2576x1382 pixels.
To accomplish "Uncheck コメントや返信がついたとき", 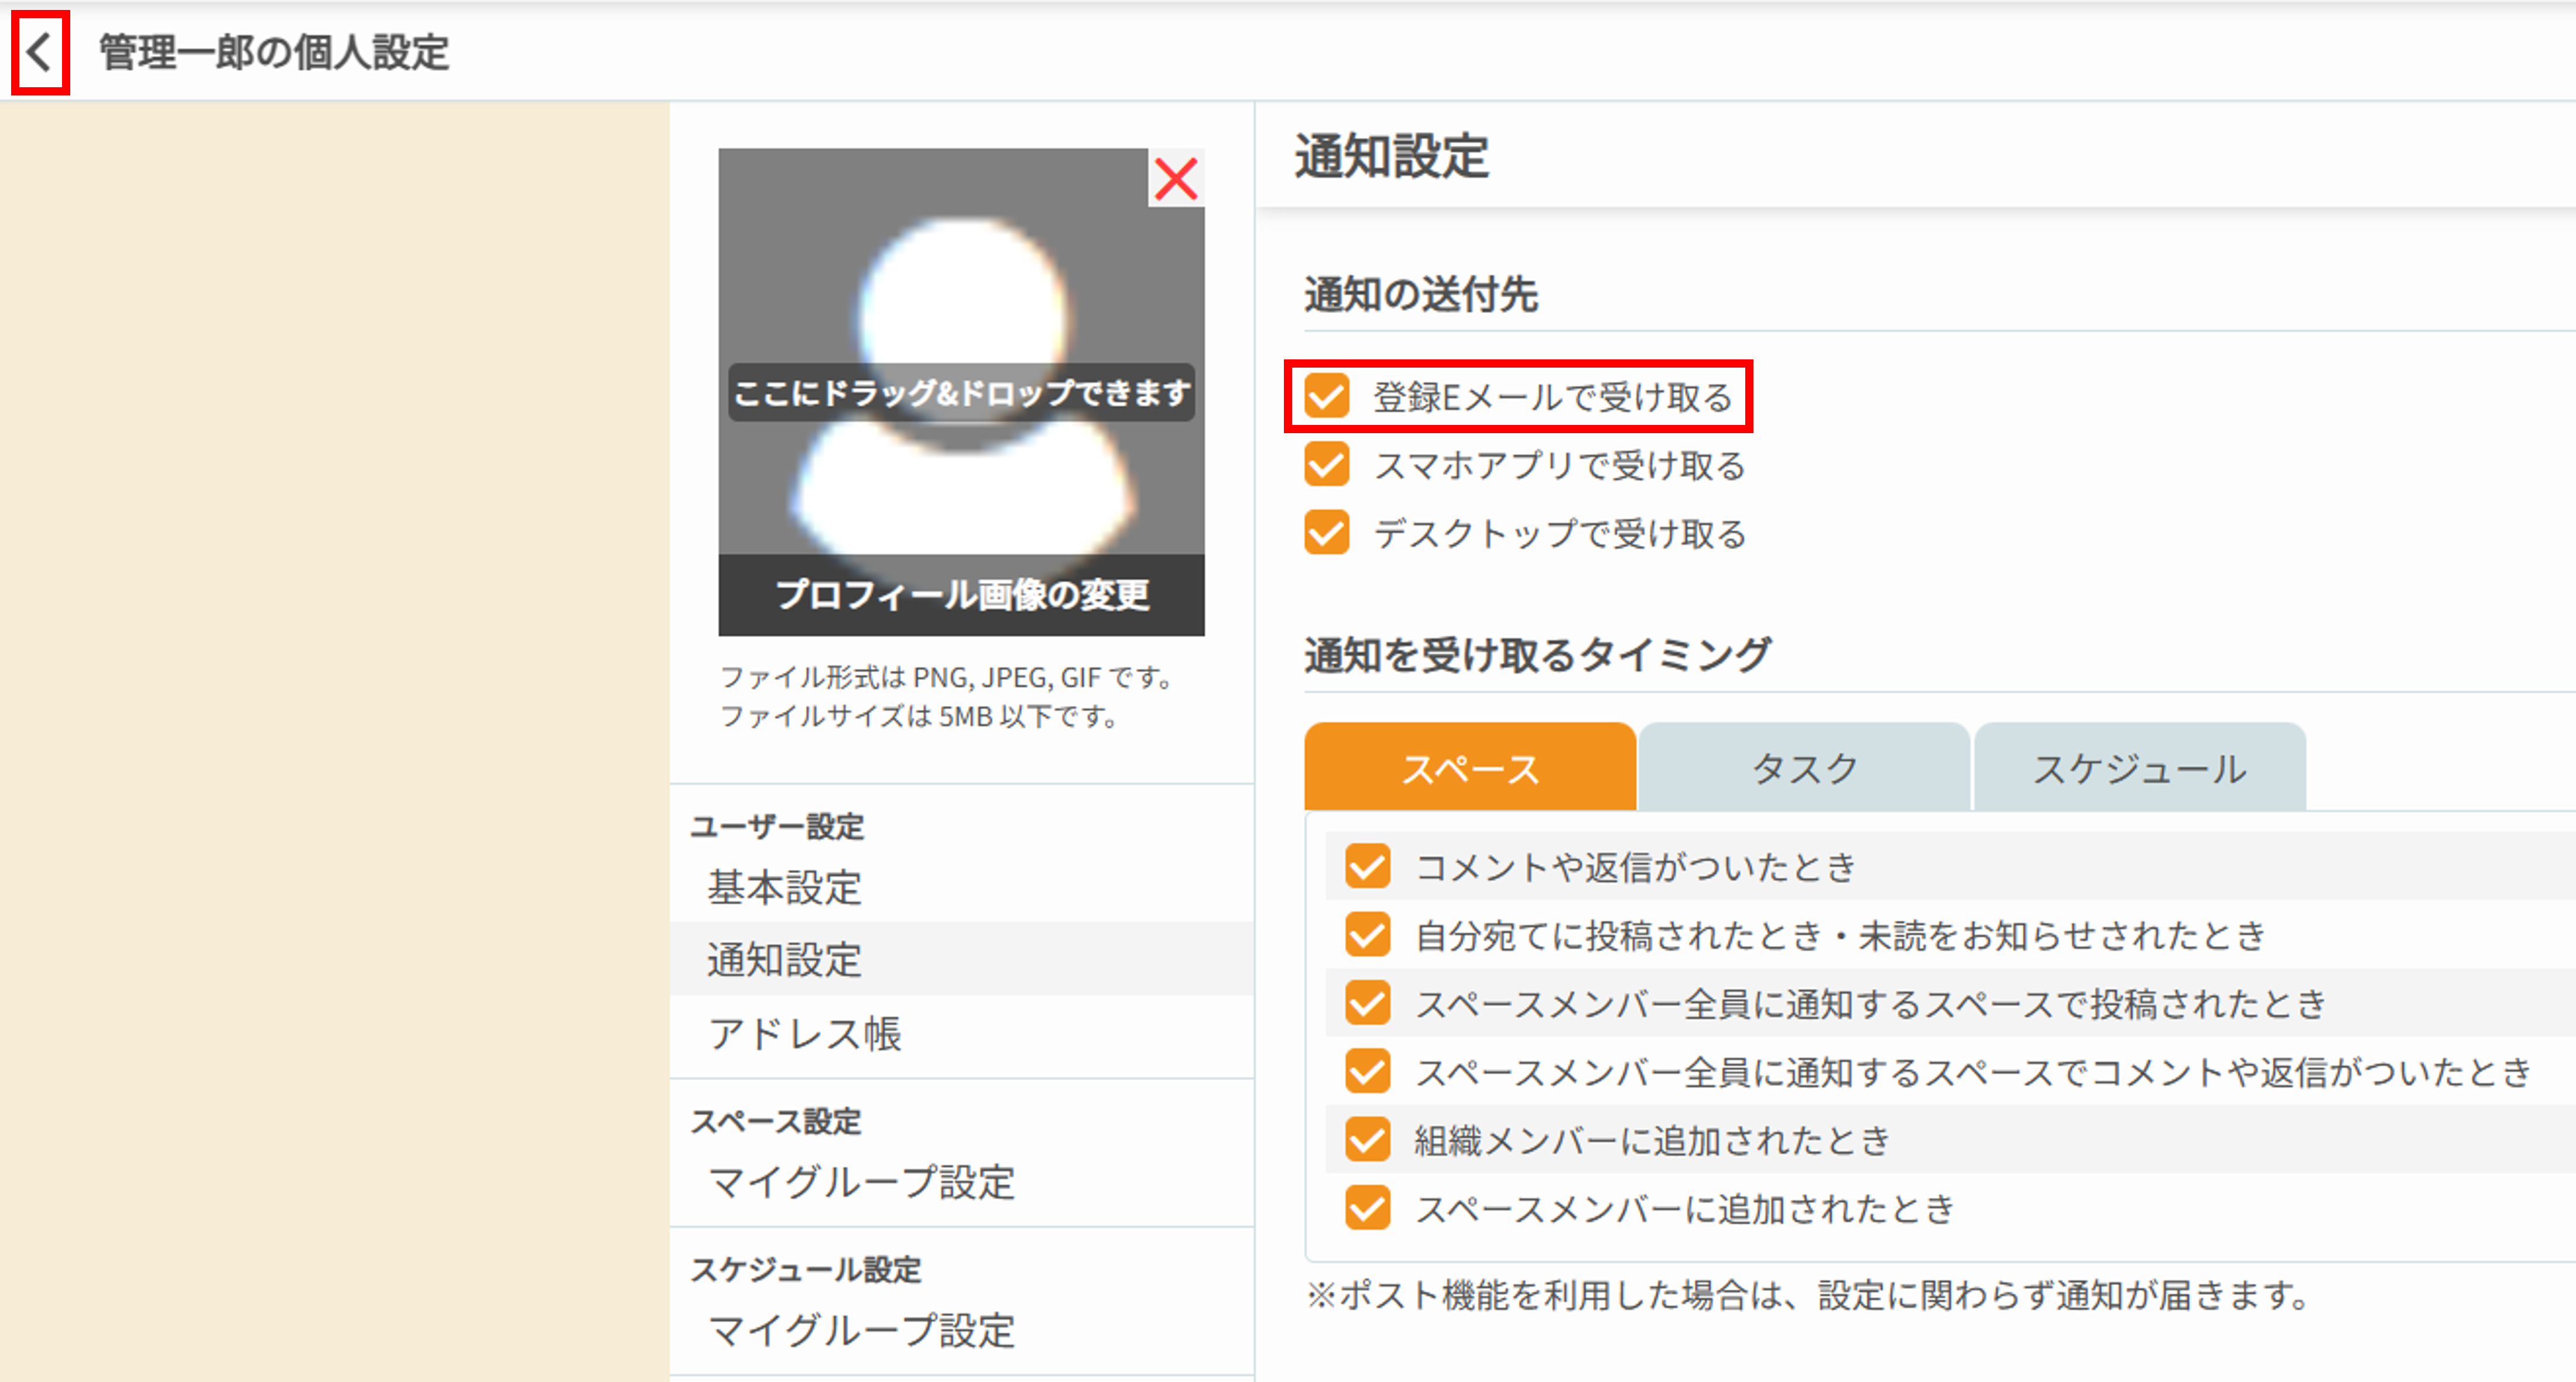I will click(x=1367, y=866).
